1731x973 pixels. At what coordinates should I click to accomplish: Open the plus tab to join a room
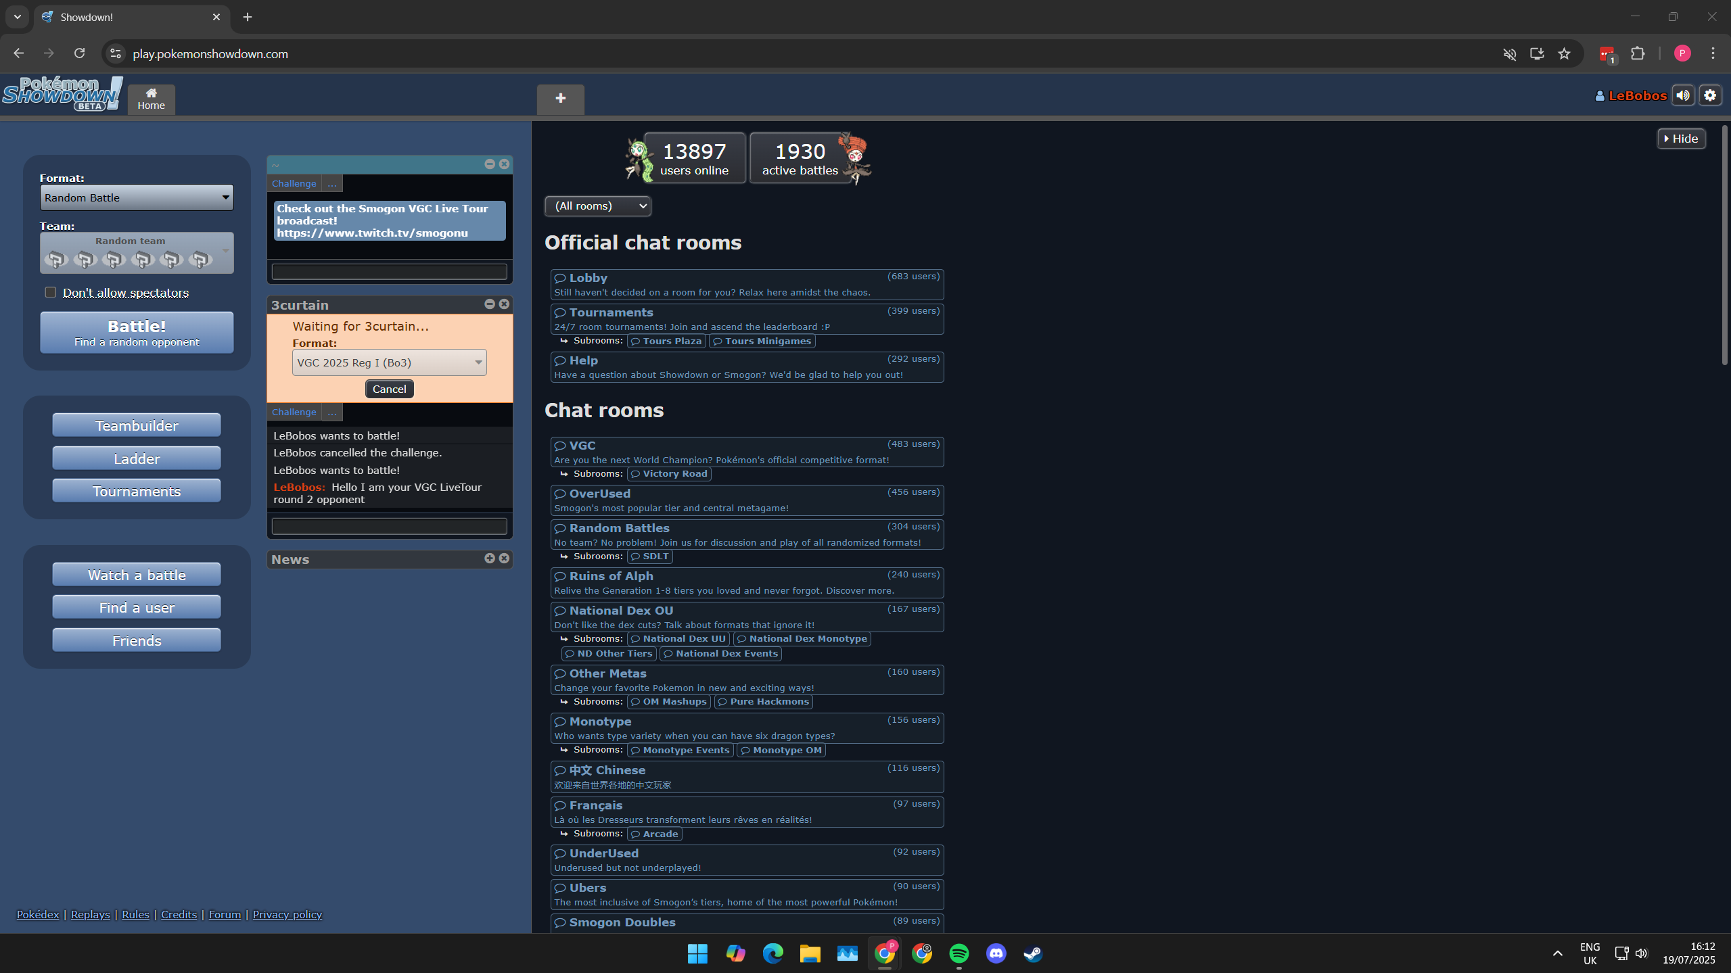coord(560,99)
